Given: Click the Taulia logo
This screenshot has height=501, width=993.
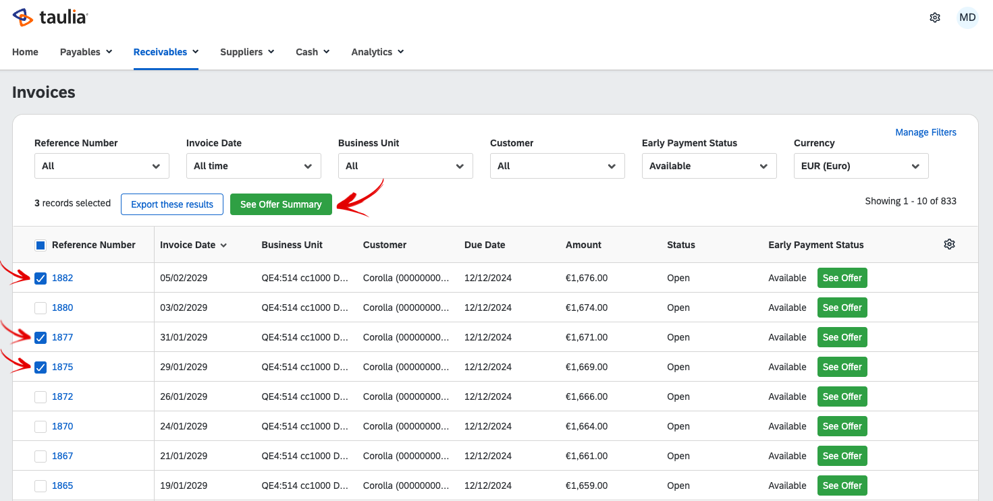Looking at the screenshot, I should click(50, 17).
